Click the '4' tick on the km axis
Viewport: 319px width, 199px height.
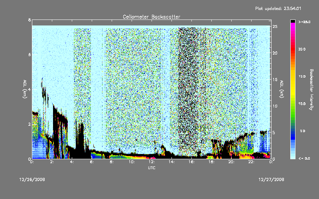coord(30,89)
